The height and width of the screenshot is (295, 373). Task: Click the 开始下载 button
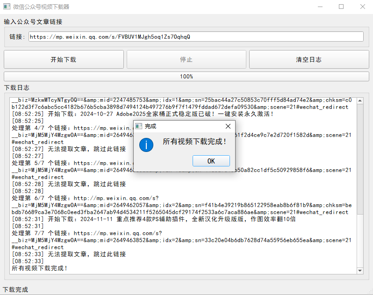tap(64, 60)
